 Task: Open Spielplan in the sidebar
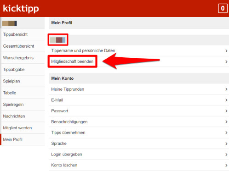23,81
